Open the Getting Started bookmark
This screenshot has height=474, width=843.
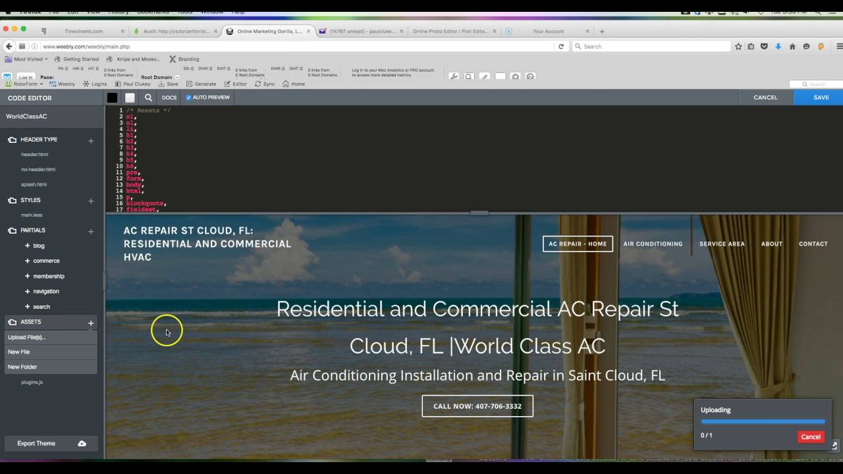tap(76, 59)
